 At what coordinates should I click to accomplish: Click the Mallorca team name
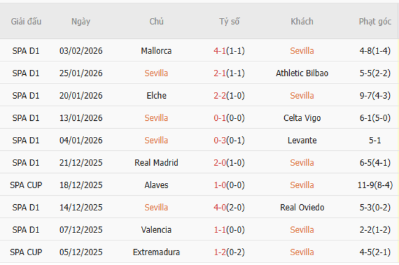[156, 51]
